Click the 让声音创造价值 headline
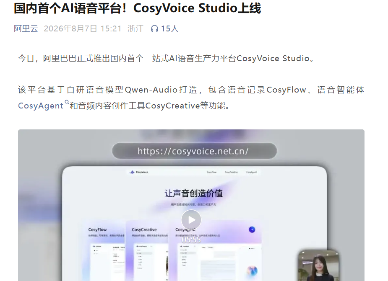Viewport: 388px width, 281px height. coord(194,193)
